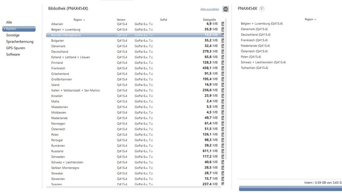This screenshot has height=195, width=342.
Task: Click the globe icon beside Alles auswählen
Action: 225,9
